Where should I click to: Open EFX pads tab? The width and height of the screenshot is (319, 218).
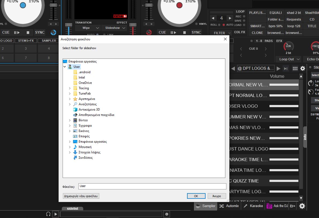coord(279,41)
